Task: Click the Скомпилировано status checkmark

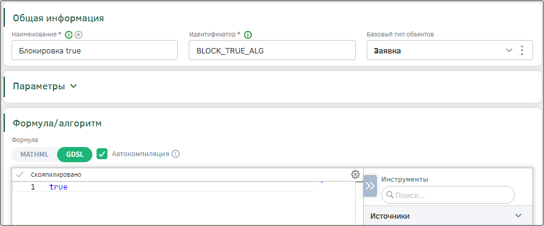Action: 20,174
